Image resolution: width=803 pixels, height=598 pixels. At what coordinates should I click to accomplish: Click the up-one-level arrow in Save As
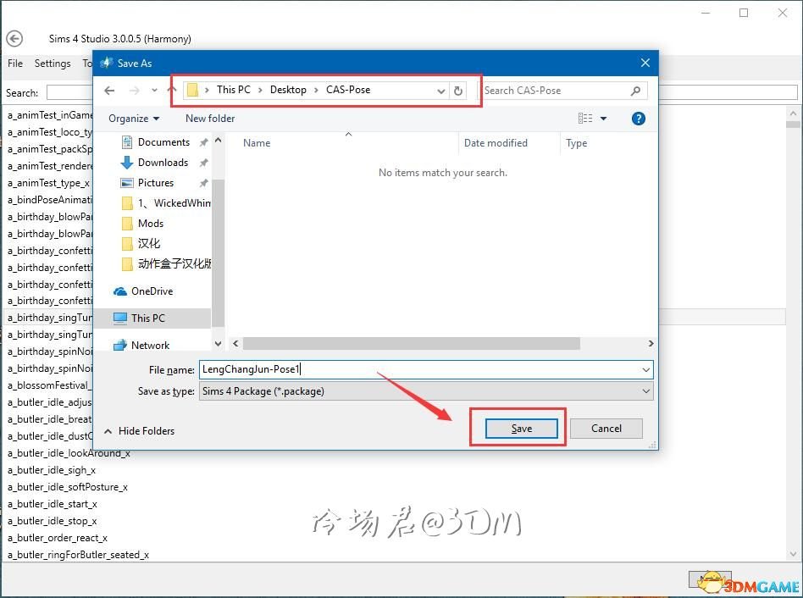(172, 90)
